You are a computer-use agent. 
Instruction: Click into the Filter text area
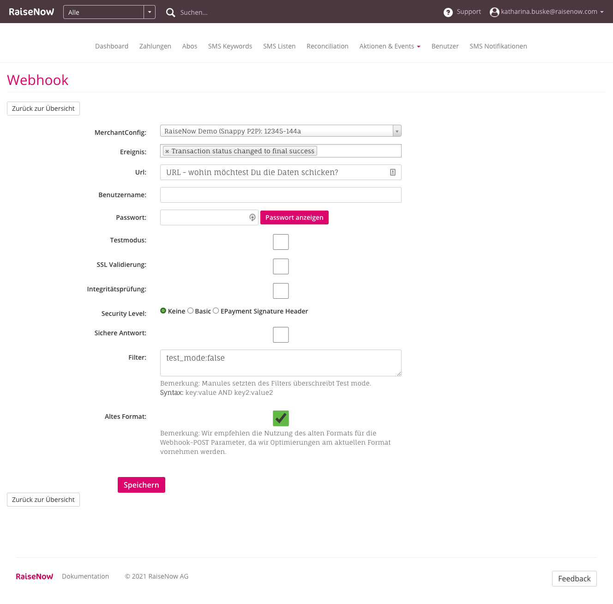[281, 363]
